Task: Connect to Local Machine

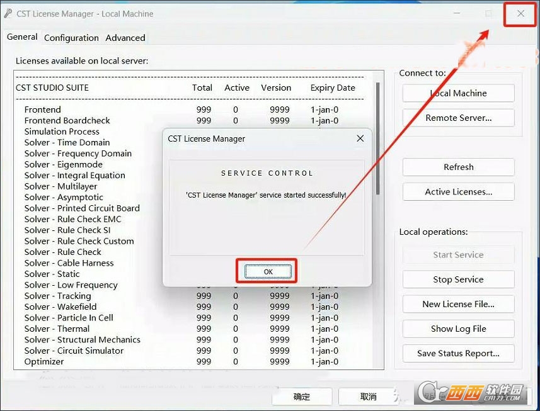Action: (x=458, y=93)
